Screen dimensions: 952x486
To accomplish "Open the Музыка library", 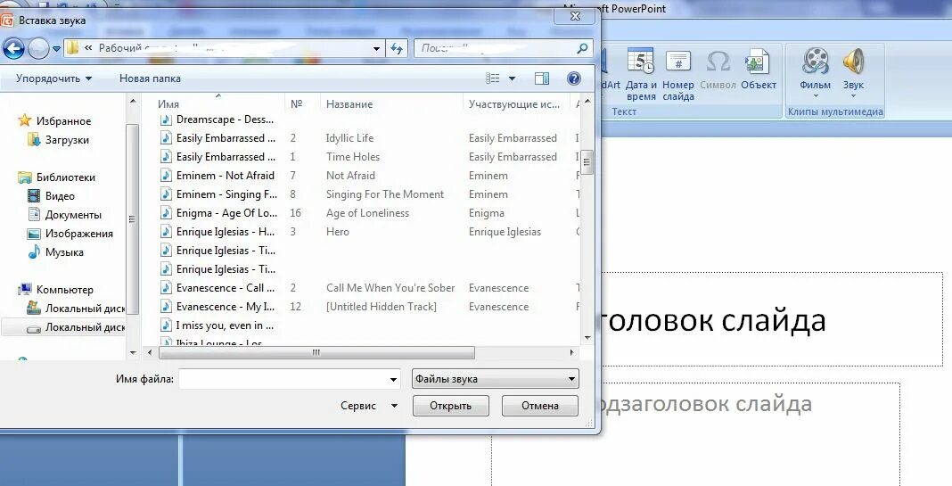I will [x=64, y=252].
